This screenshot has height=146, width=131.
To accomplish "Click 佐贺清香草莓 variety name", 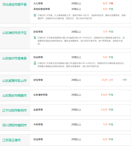I will 40,95.
